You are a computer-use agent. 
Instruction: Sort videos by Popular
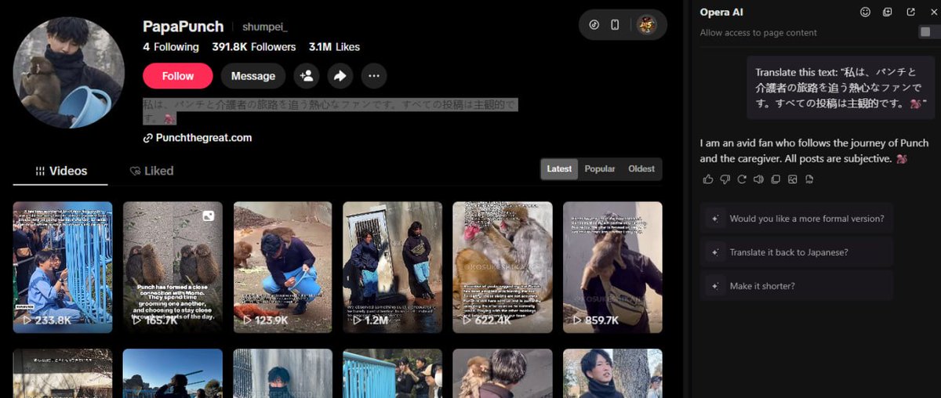click(600, 169)
